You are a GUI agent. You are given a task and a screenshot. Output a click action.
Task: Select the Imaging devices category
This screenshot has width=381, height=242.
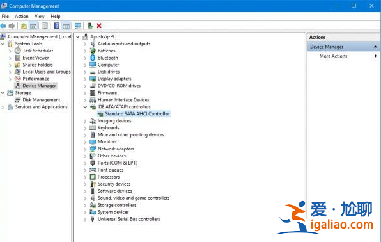point(114,121)
